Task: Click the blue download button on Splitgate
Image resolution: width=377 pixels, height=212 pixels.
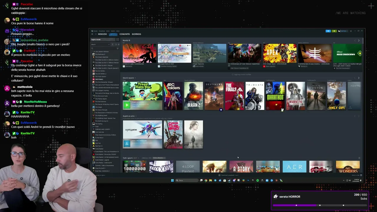Action: (x=127, y=143)
